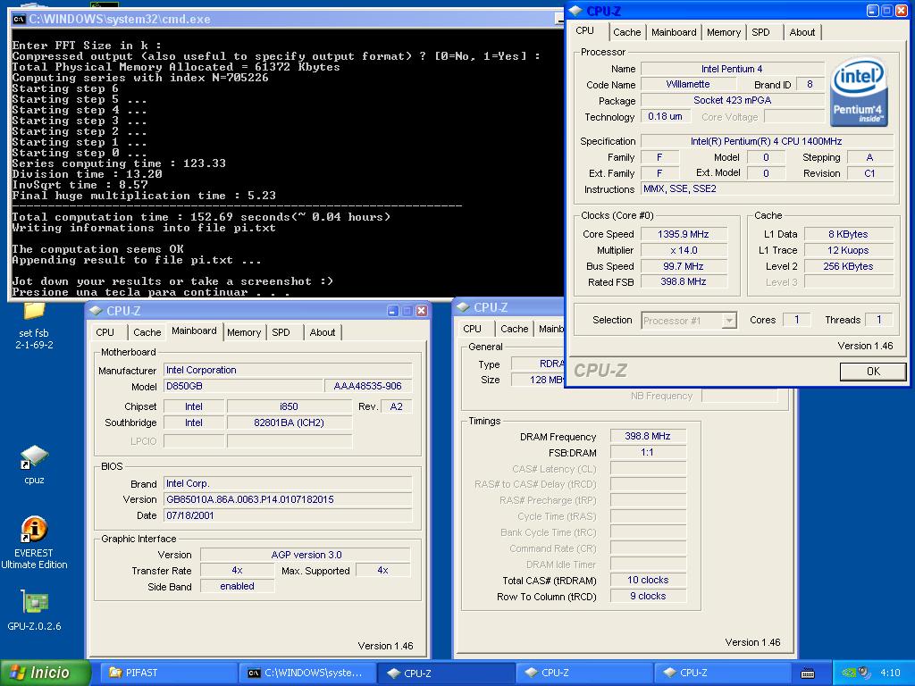
Task: Click the NVIDIA tray icon
Action: coord(849,673)
